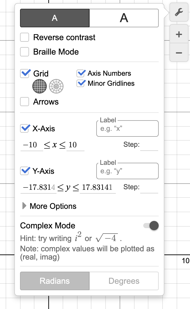190x309 pixels.
Task: Select the larger font size option
Action: point(124,18)
